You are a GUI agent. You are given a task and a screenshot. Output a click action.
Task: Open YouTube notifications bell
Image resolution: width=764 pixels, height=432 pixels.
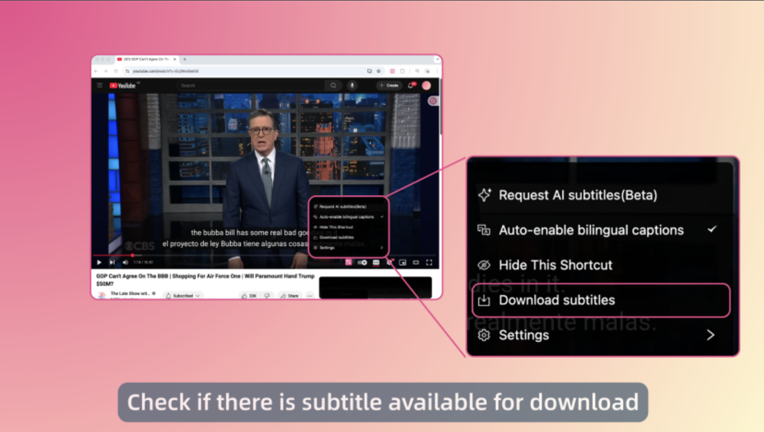point(411,86)
